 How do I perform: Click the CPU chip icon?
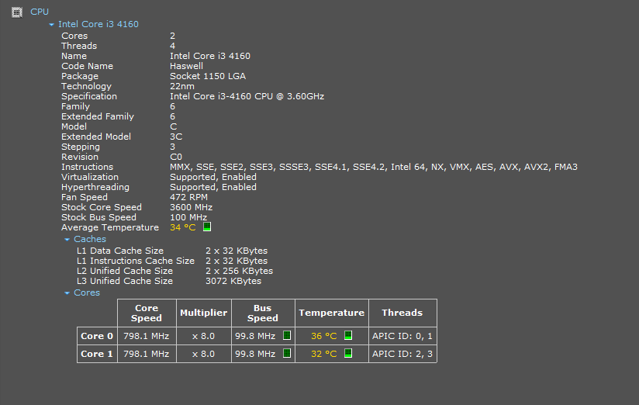[17, 12]
